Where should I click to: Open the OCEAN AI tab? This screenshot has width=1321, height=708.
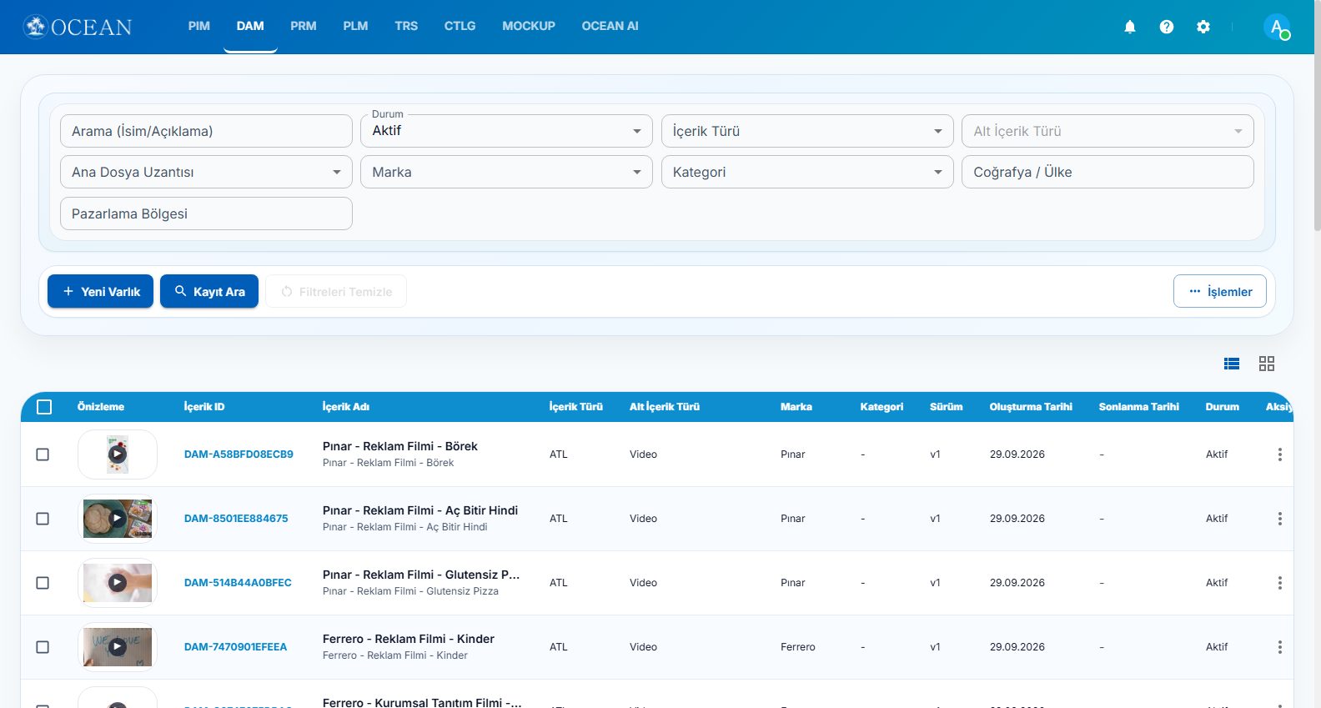pyautogui.click(x=610, y=27)
